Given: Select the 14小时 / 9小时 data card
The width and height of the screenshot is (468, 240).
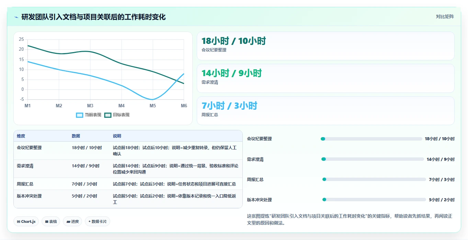Looking at the screenshot, I should 326,78.
